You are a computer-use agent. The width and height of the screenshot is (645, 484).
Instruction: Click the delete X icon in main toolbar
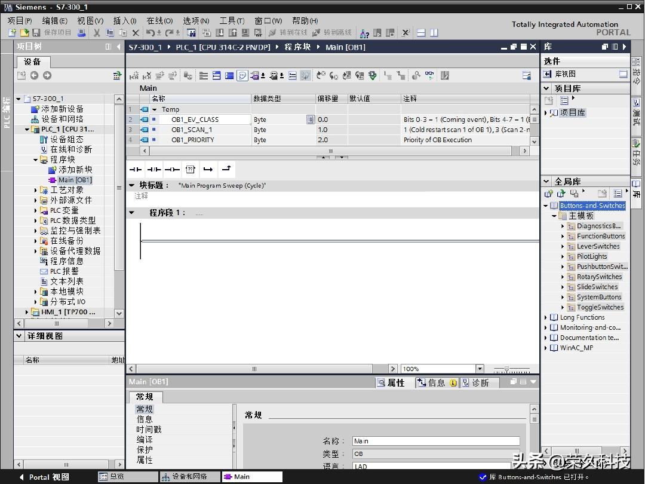point(136,33)
